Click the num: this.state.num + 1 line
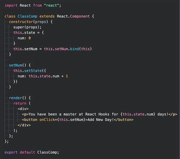 tap(43, 76)
